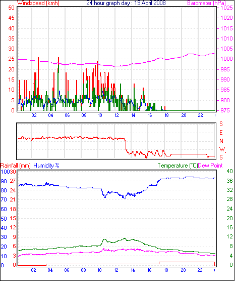
Task: Click the W direction label on wind chart
Action: 222,149
